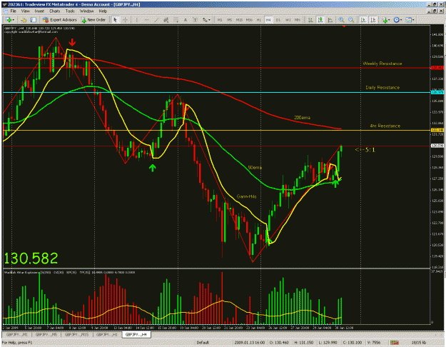446x347 pixels.
Task: Select the Text tool (A)
Action: (x=186, y=20)
